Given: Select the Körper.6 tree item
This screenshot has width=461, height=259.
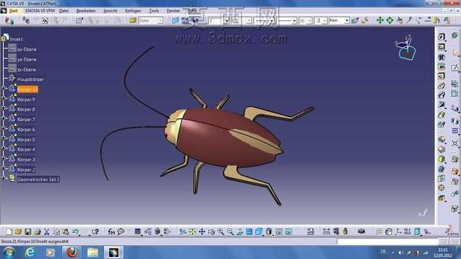Looking at the screenshot, I should click(x=26, y=129).
